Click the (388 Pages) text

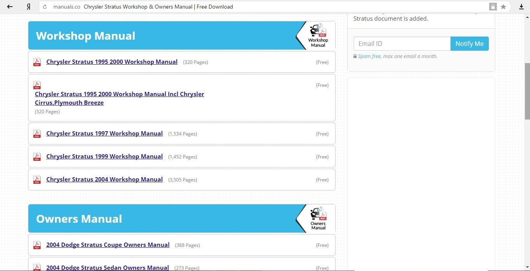click(x=188, y=245)
